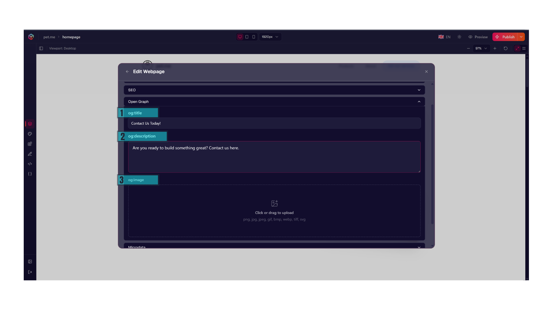Screen dimensions: 549x309
Task: Open the code editor icon
Action: (x=30, y=164)
